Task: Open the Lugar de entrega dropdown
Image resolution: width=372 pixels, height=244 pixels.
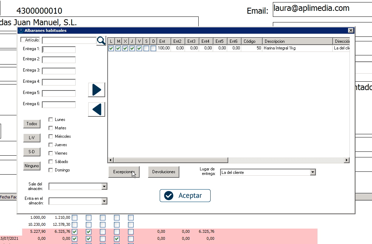Action: pos(313,172)
